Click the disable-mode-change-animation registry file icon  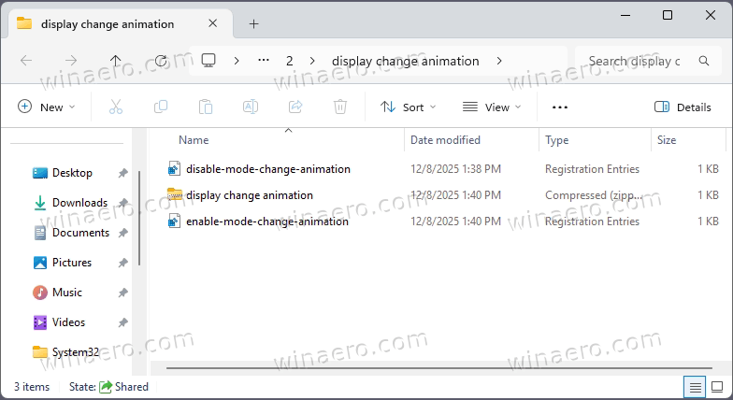174,168
